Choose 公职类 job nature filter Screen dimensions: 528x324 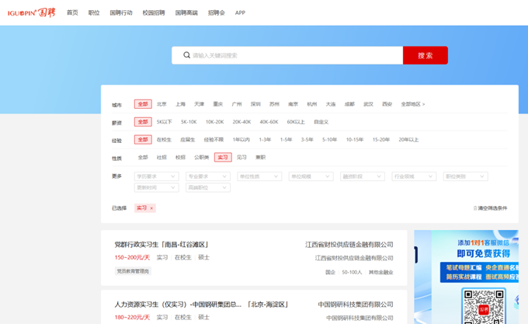202,157
